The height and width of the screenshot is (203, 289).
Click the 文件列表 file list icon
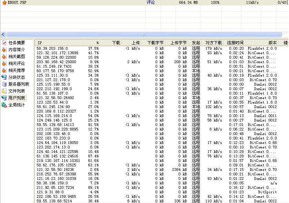4,91
